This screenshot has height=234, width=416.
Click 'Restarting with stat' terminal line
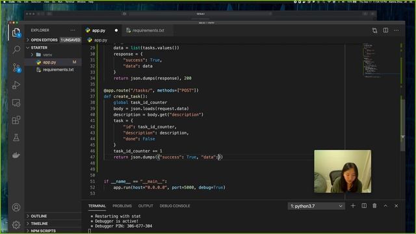(118, 216)
